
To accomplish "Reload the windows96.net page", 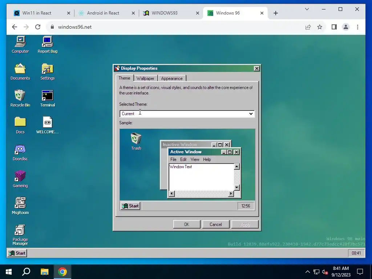I will click(38, 27).
